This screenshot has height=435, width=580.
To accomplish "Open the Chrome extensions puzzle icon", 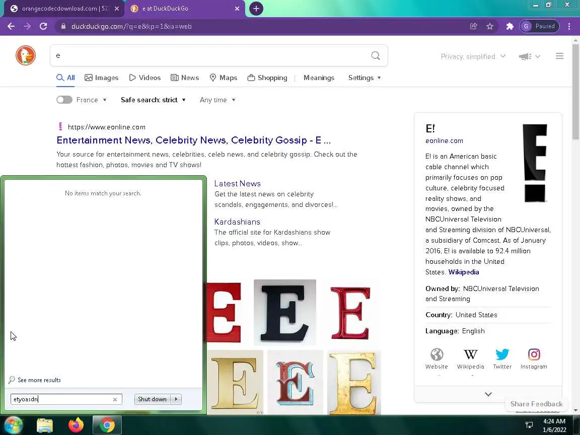I will click(x=510, y=26).
